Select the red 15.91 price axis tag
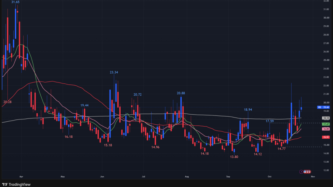This screenshot has width=333, height=187. click(326, 137)
